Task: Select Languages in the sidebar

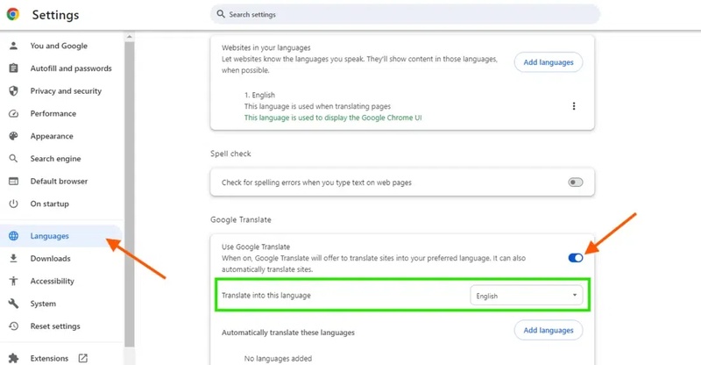Action: [50, 236]
